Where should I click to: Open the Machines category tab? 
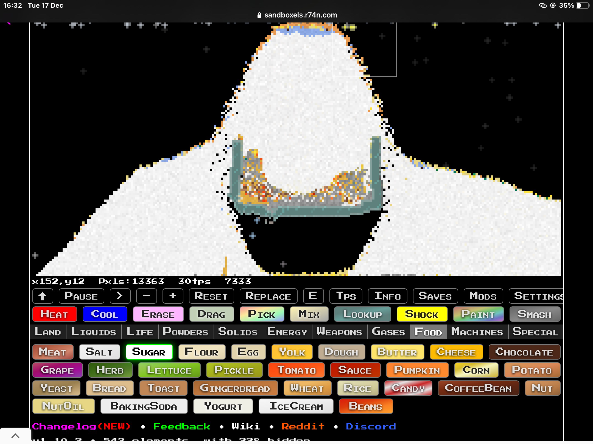(x=477, y=332)
